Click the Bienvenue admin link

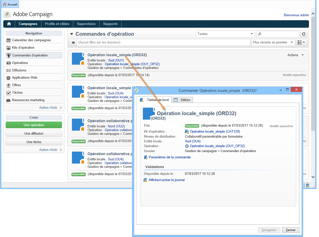click(x=296, y=15)
